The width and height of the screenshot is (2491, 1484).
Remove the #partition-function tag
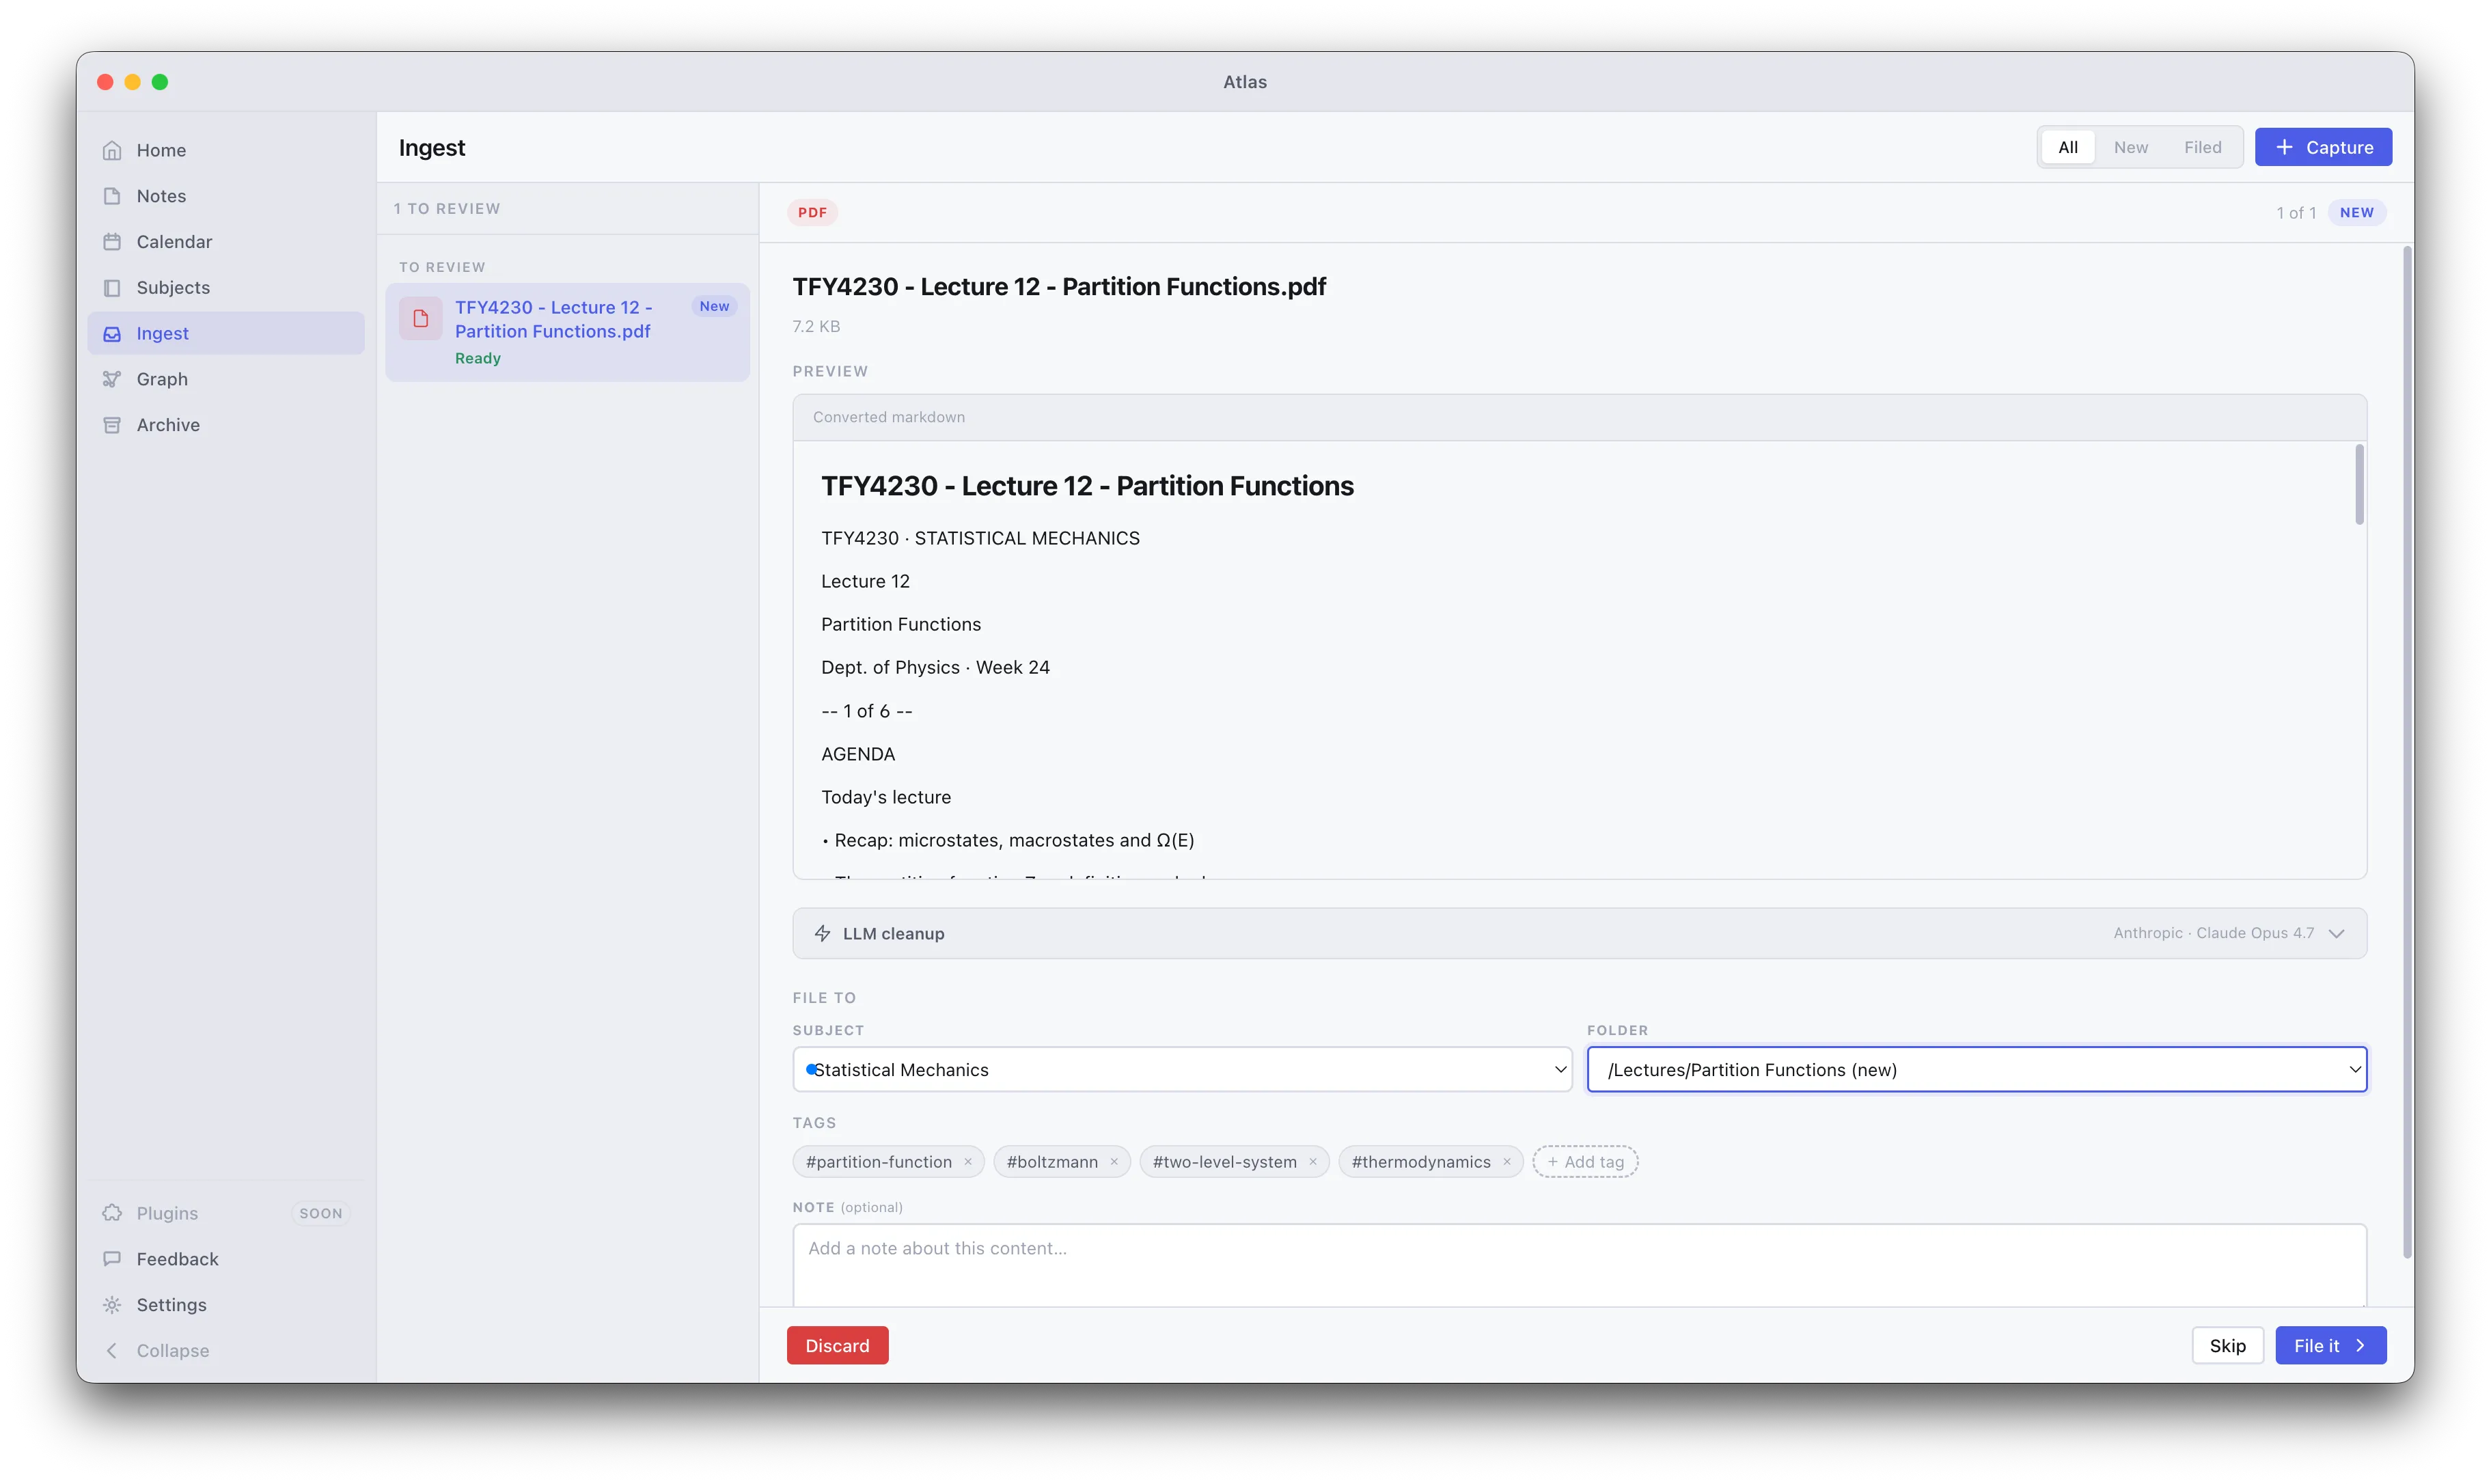click(x=968, y=1162)
